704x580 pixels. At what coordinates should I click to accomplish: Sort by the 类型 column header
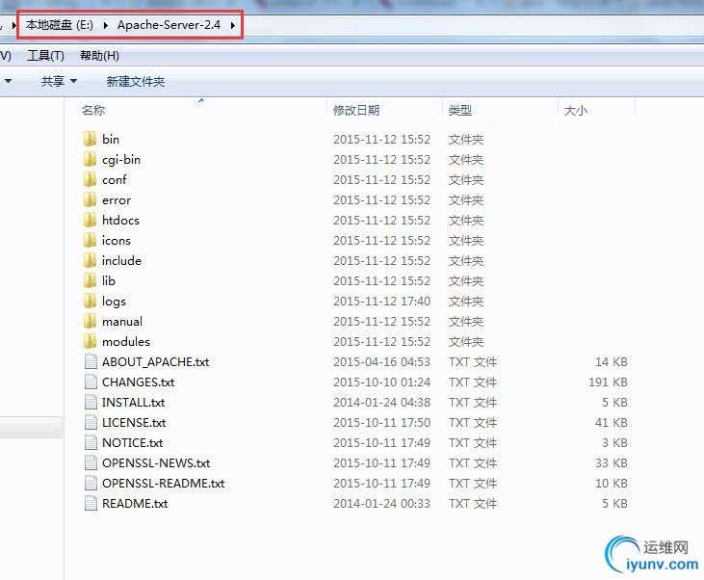pyautogui.click(x=459, y=110)
